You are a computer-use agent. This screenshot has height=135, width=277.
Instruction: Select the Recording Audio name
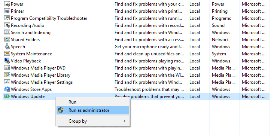[28, 25]
